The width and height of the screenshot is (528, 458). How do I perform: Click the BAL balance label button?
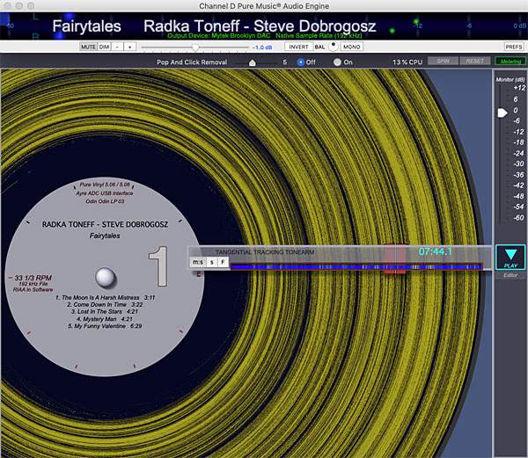pos(320,47)
